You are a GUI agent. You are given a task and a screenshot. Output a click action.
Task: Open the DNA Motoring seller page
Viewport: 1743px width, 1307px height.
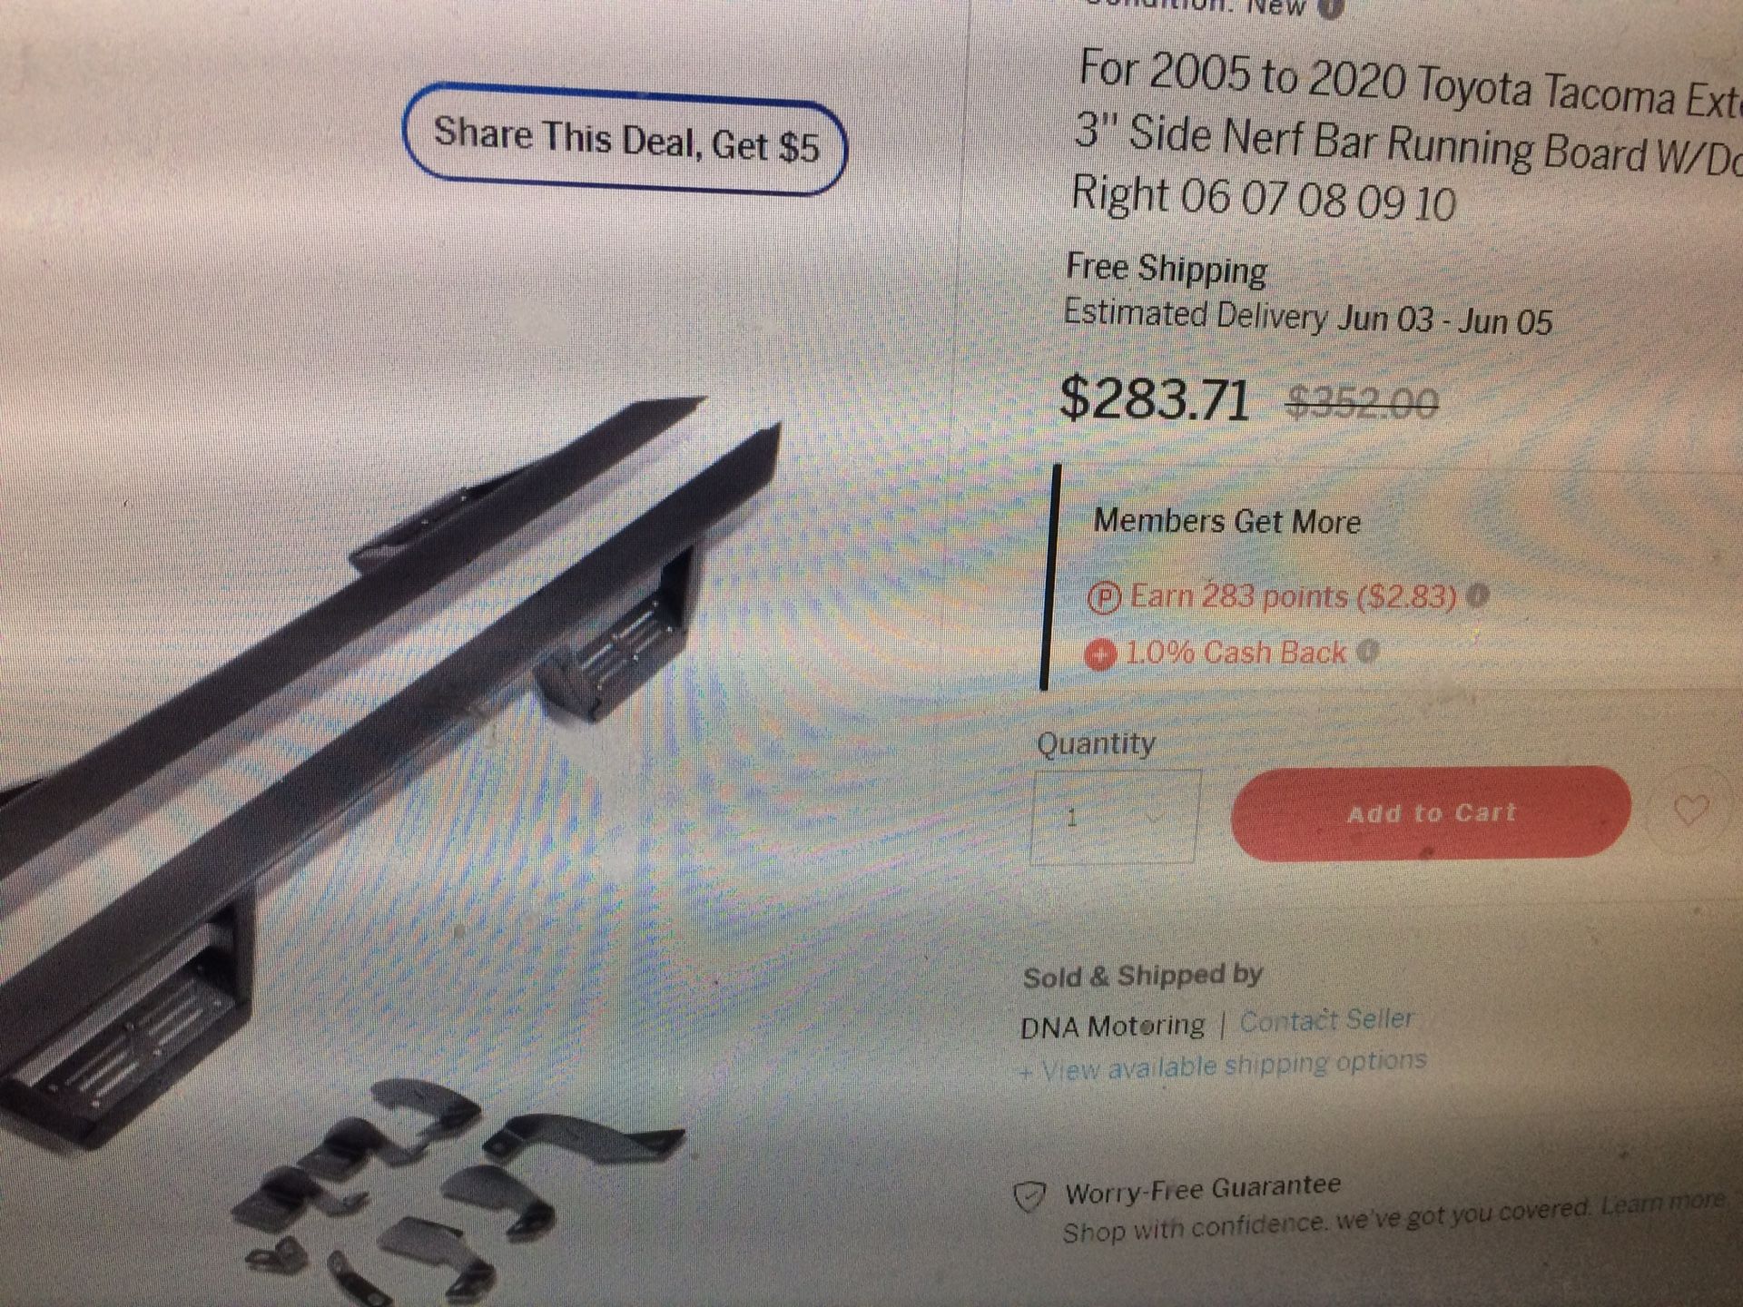1112,1027
